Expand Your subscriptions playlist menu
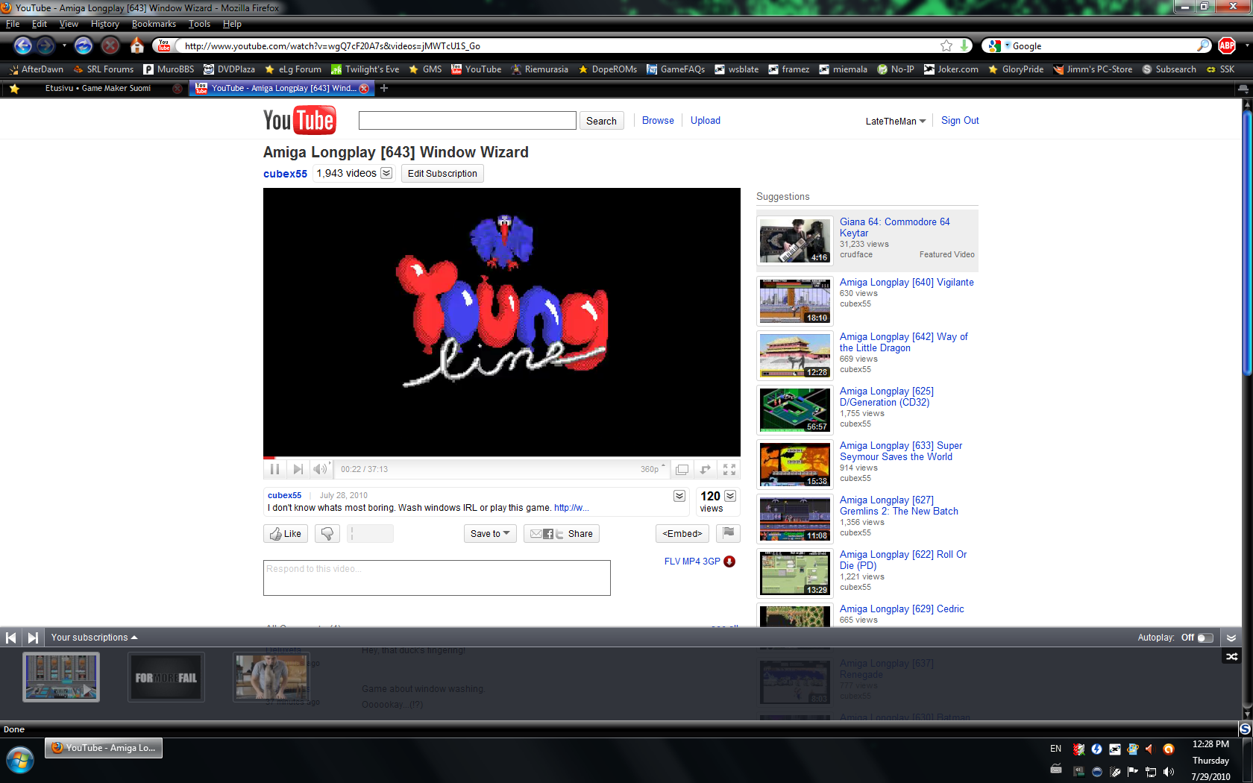This screenshot has width=1253, height=783. (x=95, y=638)
